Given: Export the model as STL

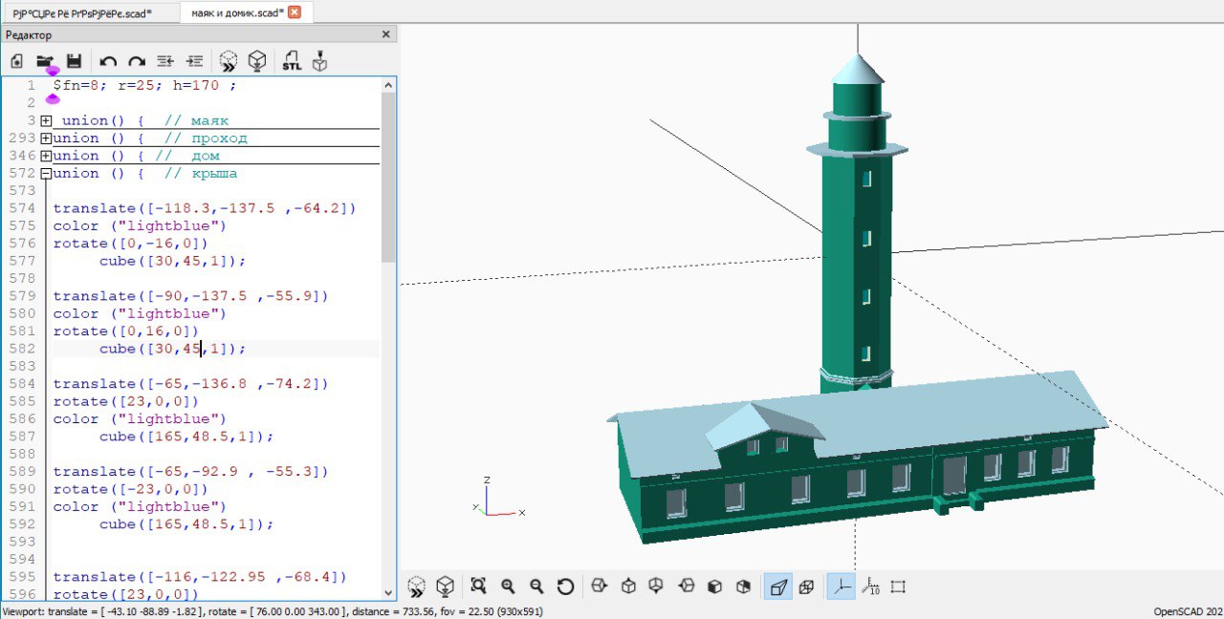Looking at the screenshot, I should click(292, 61).
